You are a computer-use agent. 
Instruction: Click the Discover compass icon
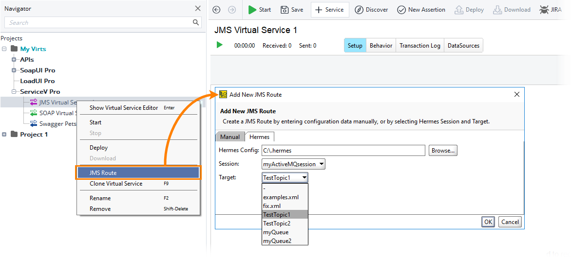(359, 10)
